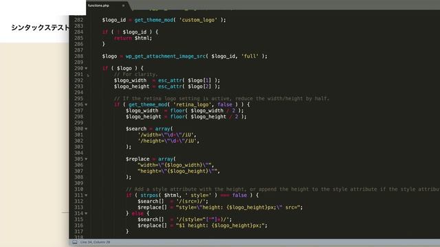This screenshot has height=247, width=440.
Task: Open the panel switcher icon in status bar
Action: click(x=75, y=242)
